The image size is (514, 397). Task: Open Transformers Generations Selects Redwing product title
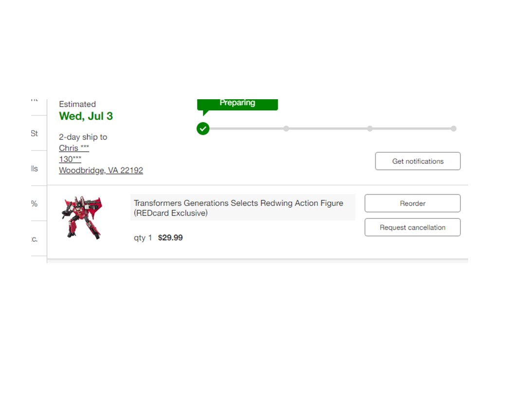pyautogui.click(x=239, y=208)
